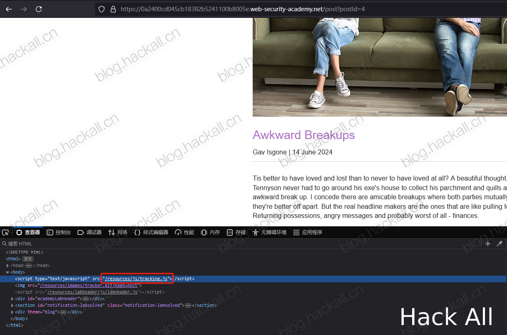Expand the blog theme div node
Screen dimensions: 507x335
tap(12, 312)
